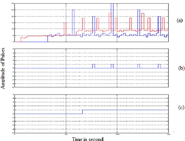Image resolution: width=185 pixels, height=141 pixels.
Task: Click the "15" y-axis tick of plot (a)
Action: pos(13,23)
